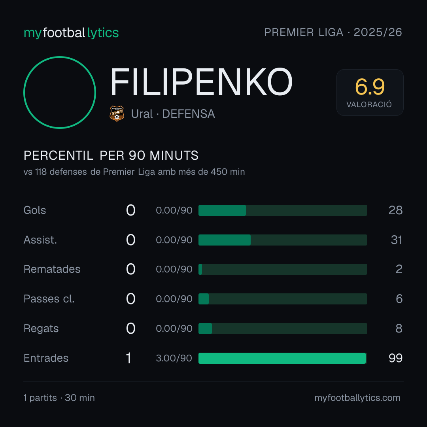Click the Entrades percentile bar
The image size is (427, 427).
tap(283, 358)
